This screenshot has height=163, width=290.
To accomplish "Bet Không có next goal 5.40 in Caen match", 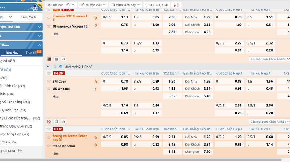I will 198,96.
